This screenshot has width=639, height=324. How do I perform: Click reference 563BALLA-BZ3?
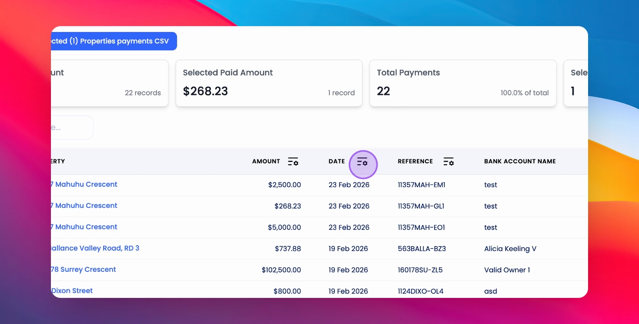pyautogui.click(x=422, y=249)
